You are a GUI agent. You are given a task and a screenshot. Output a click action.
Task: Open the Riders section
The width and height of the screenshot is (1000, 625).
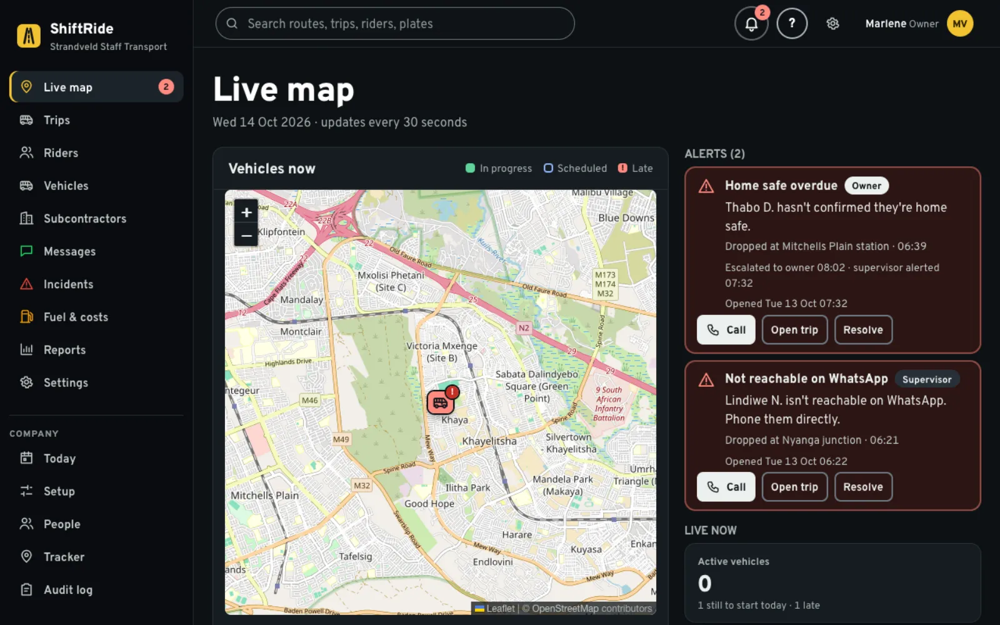click(97, 153)
